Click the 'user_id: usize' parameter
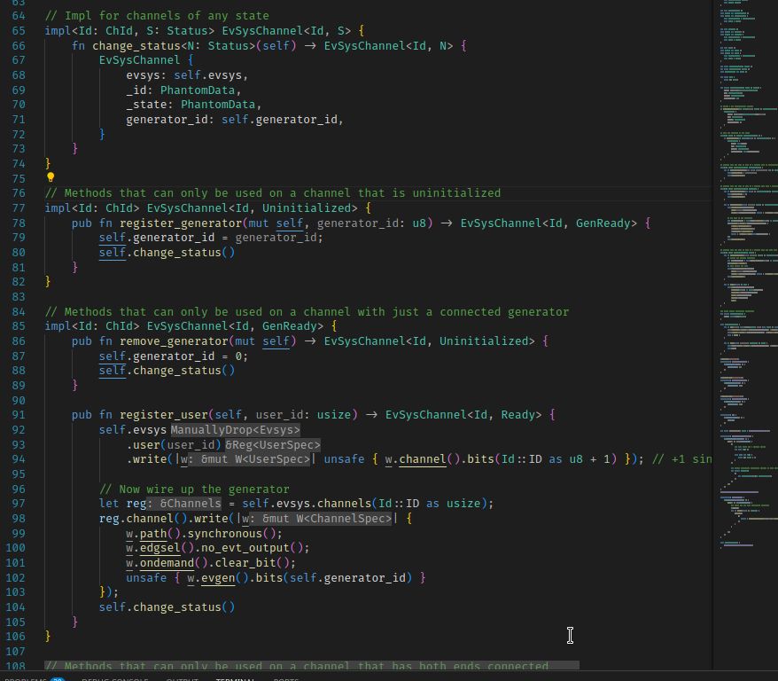Screen dimensions: 778x681 [x=303, y=414]
